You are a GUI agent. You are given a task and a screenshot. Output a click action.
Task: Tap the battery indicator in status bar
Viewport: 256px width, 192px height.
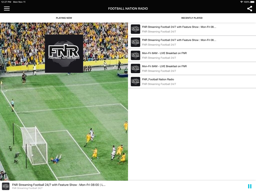(x=252, y=2)
